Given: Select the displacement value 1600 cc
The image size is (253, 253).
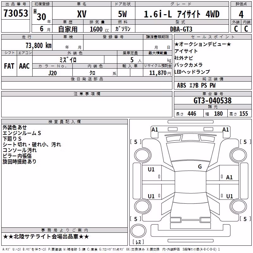Looking at the screenshot, I should 99,29.
